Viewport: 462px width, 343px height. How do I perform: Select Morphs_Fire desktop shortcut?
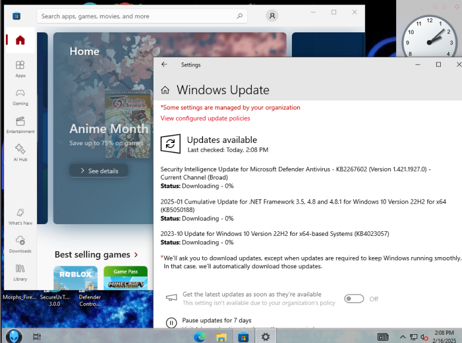(x=19, y=297)
